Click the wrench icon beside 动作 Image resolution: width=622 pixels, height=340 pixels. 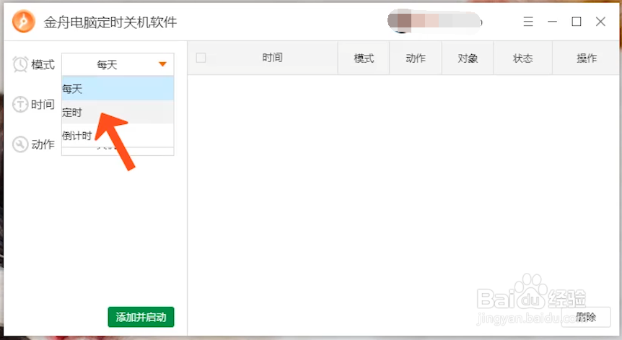point(20,144)
